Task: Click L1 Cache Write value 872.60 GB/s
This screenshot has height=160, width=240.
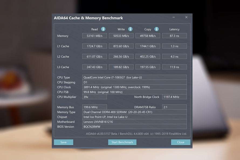Action: (x=121, y=46)
